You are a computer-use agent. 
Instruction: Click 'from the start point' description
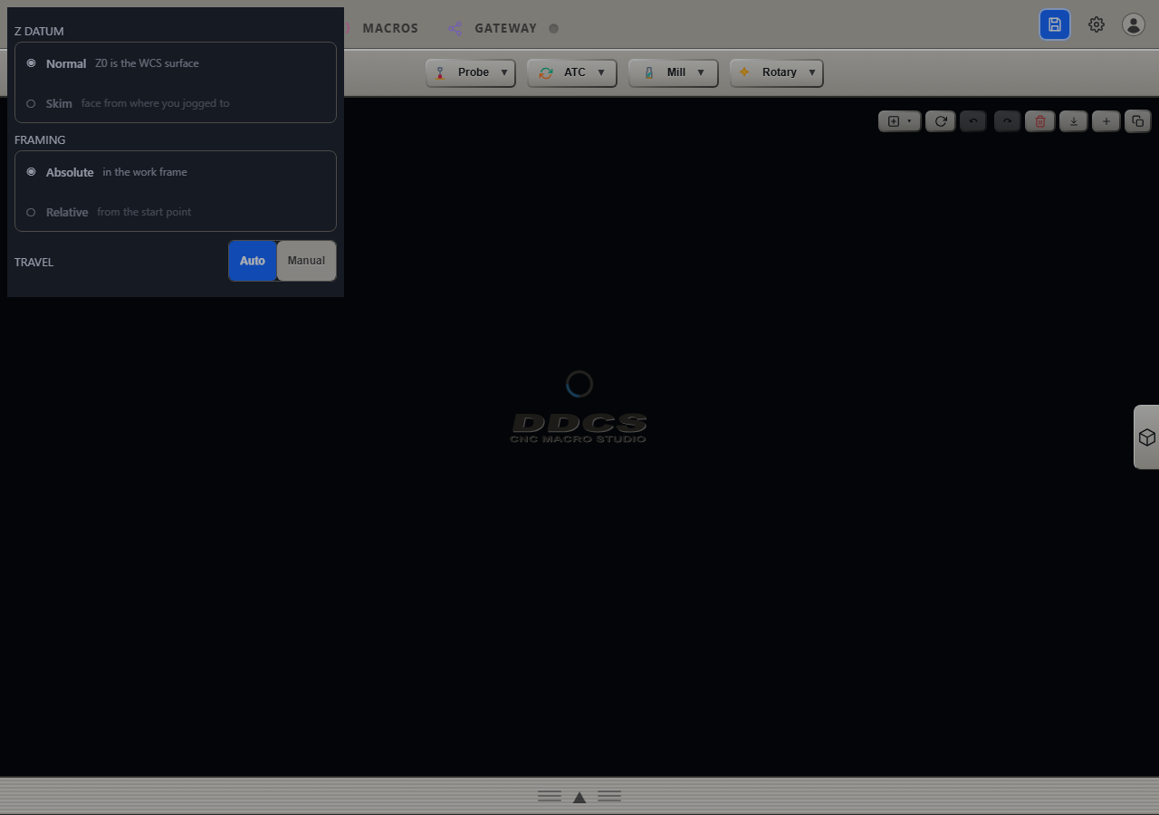(144, 212)
